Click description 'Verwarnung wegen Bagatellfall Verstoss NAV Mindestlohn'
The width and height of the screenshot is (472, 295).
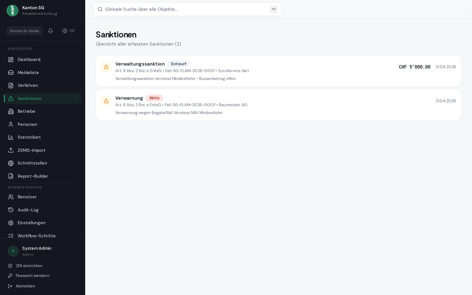[x=169, y=113]
